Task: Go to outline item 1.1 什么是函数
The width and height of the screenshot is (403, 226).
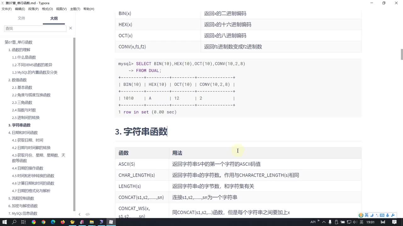Action: [24, 57]
